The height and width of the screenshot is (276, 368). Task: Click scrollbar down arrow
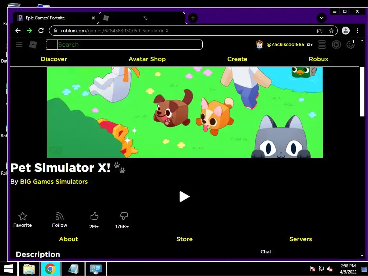(362, 256)
